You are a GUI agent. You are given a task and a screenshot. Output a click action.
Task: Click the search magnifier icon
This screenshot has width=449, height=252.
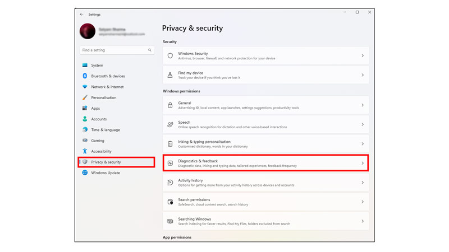click(149, 50)
